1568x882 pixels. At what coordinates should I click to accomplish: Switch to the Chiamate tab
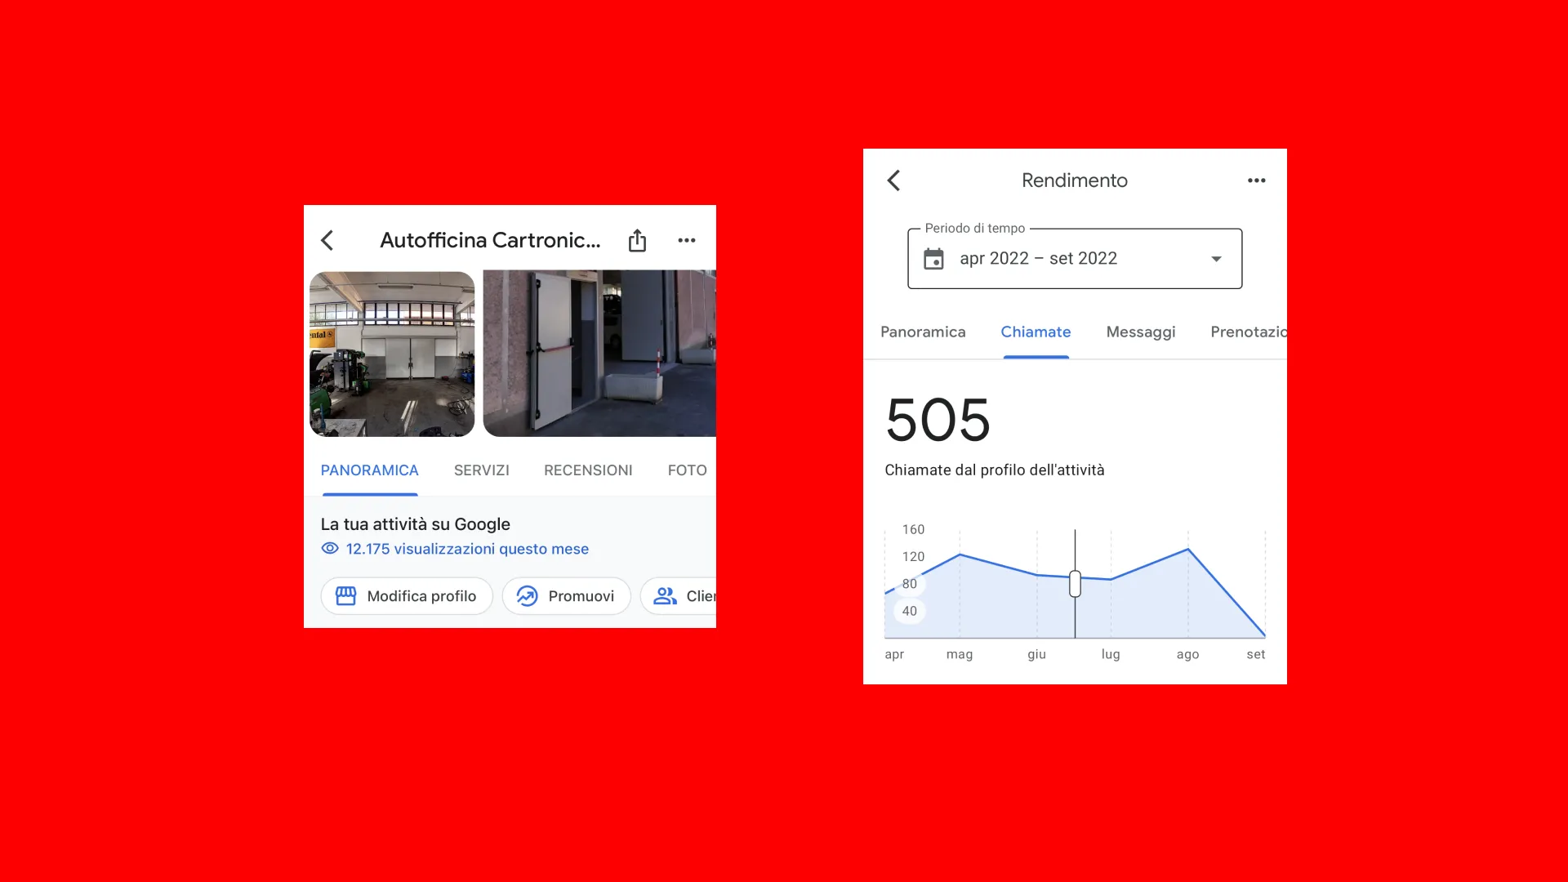1036,332
